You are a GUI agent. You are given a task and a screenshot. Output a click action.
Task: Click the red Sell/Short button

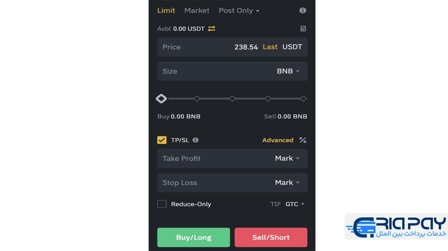pyautogui.click(x=271, y=237)
